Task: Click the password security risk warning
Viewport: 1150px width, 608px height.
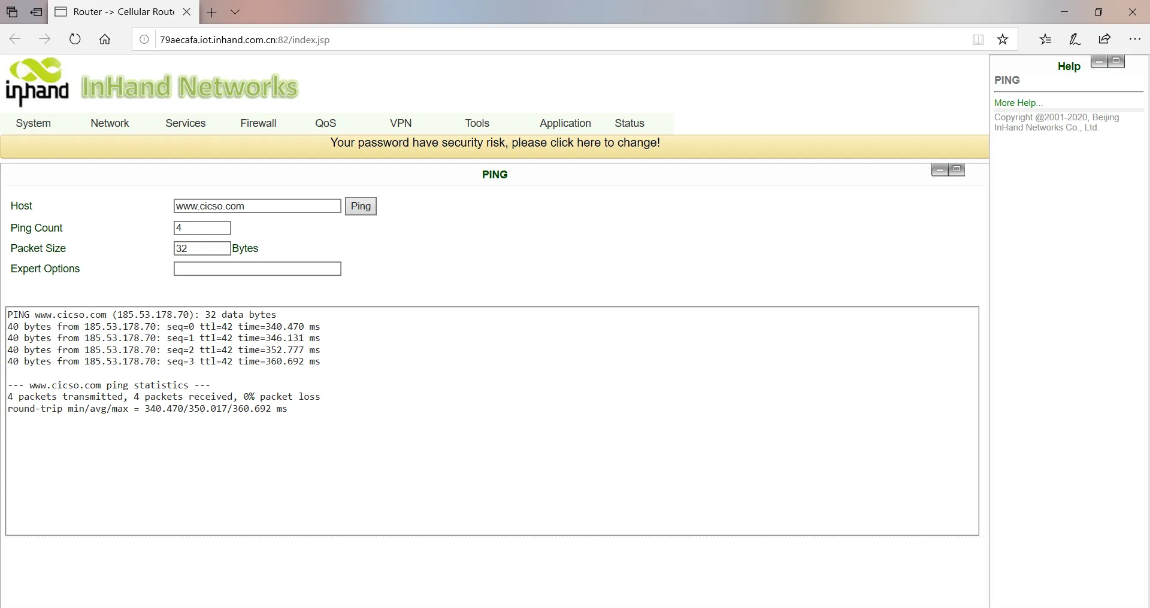Action: coord(495,142)
